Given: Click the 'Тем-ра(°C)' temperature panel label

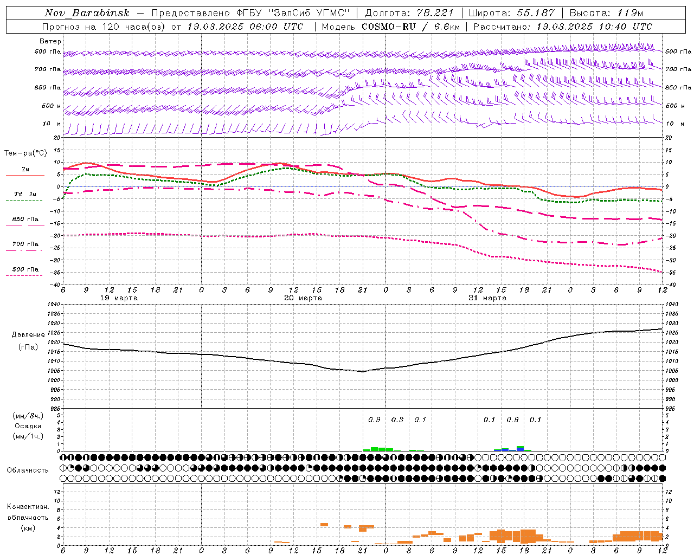Looking at the screenshot, I should 25,153.
